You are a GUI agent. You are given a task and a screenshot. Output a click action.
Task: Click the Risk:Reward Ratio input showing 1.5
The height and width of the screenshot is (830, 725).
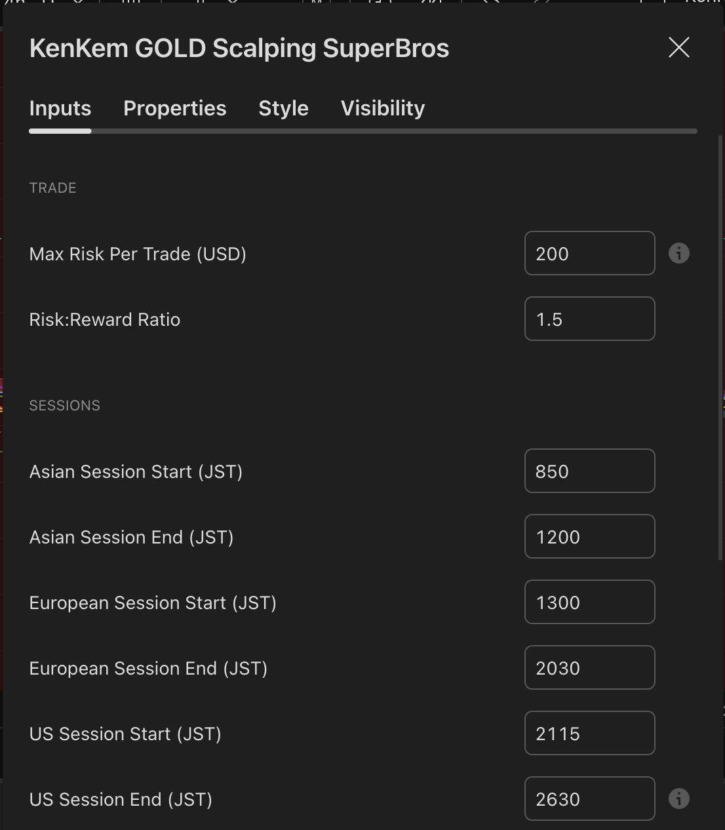(589, 319)
